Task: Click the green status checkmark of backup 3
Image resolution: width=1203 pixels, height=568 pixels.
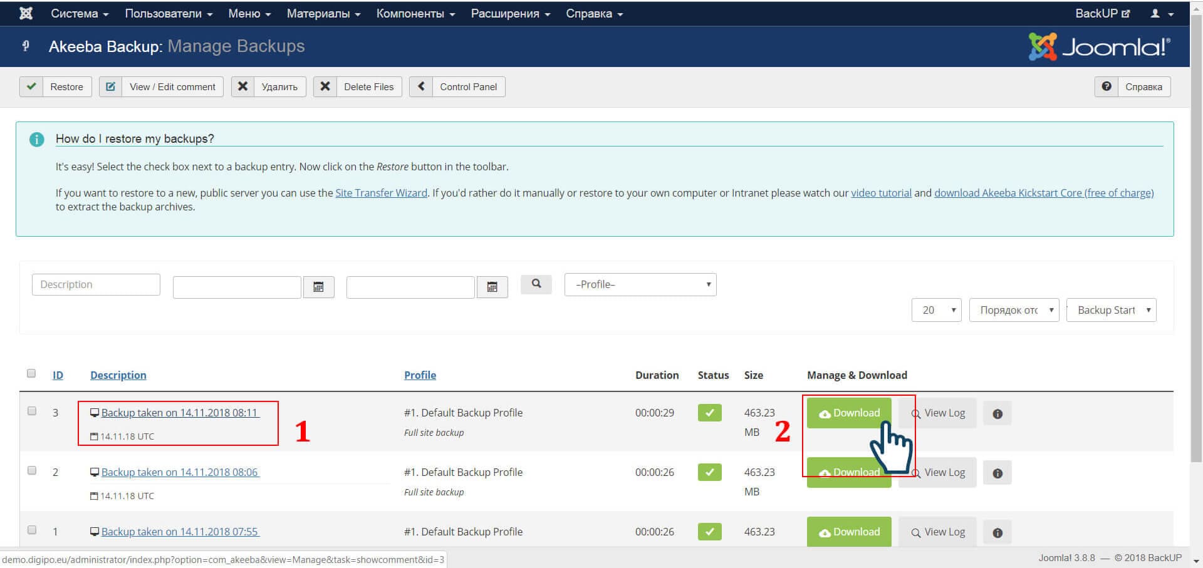Action: pos(709,413)
